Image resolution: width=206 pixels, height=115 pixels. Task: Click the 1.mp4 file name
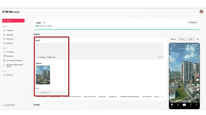[x=38, y=23]
